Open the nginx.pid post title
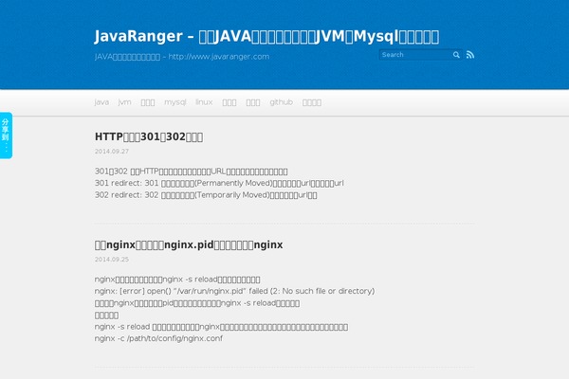 click(x=189, y=244)
